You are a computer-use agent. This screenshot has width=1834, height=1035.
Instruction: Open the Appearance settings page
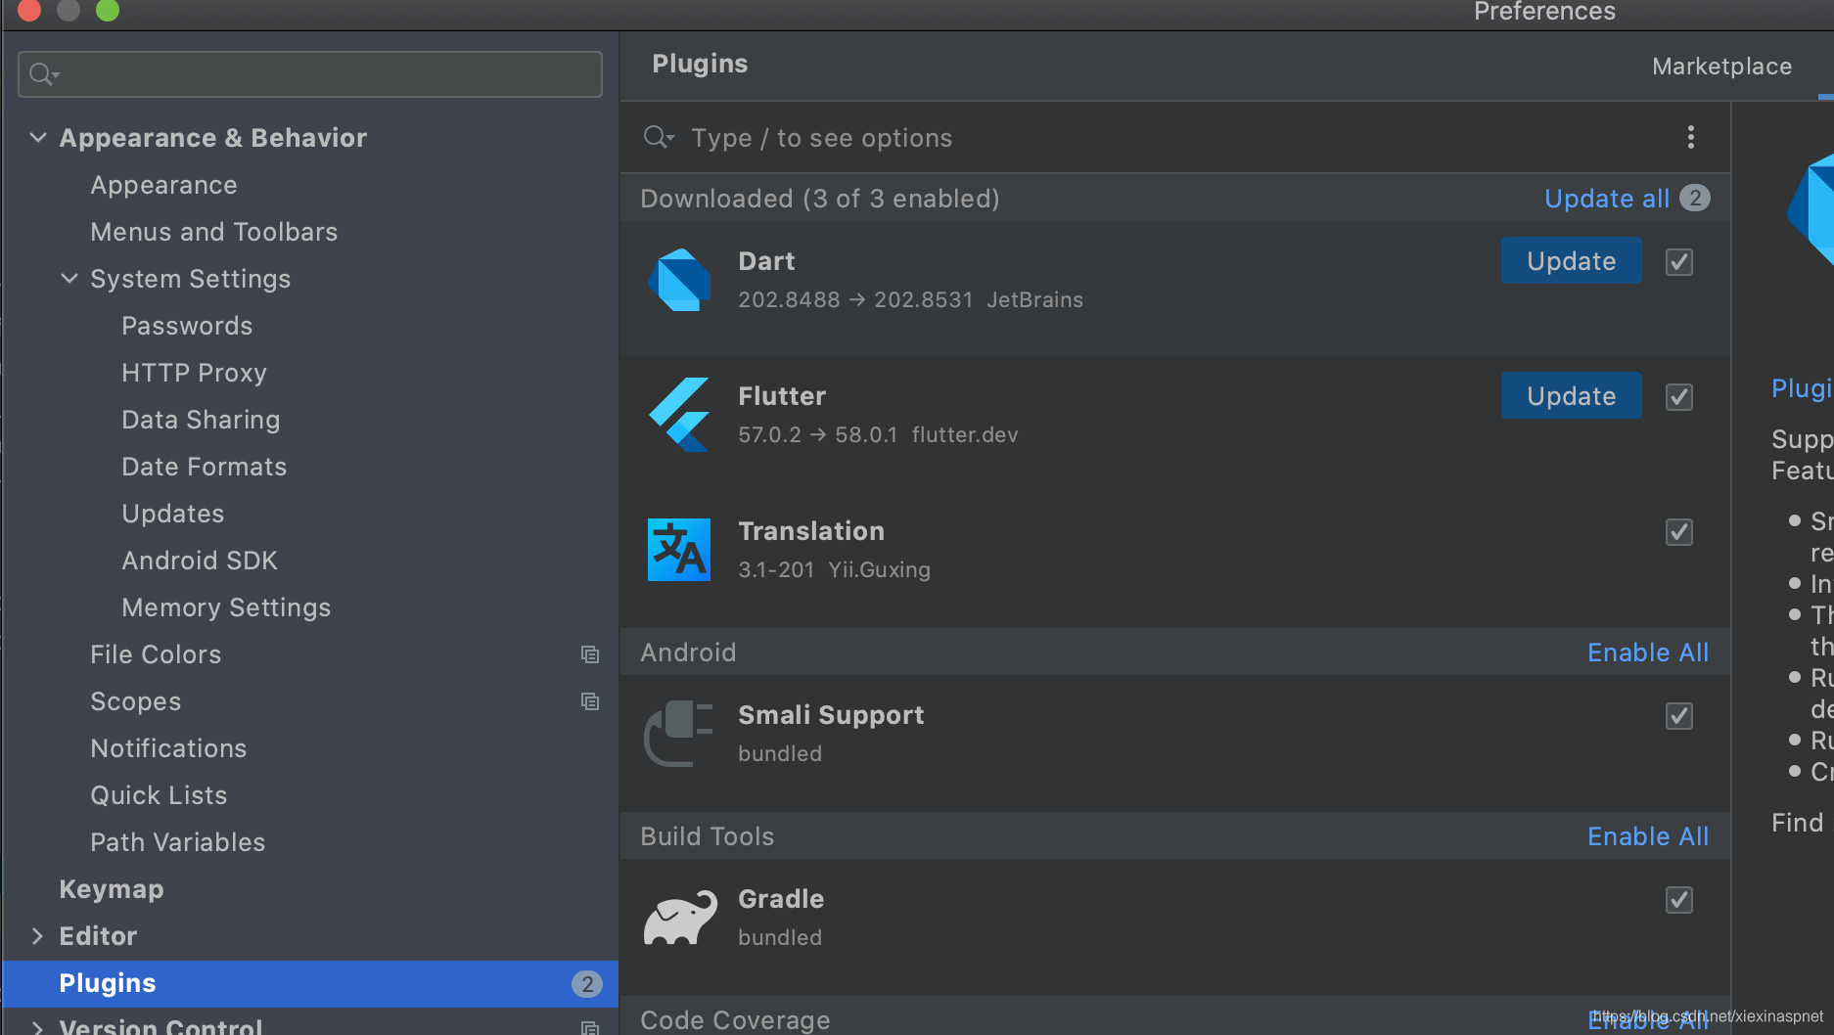click(x=163, y=185)
